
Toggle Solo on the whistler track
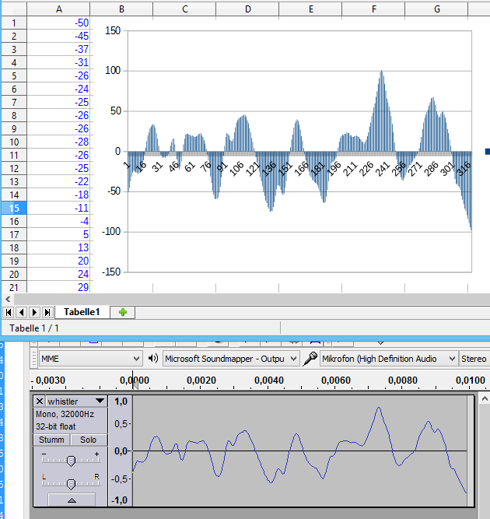click(x=89, y=440)
